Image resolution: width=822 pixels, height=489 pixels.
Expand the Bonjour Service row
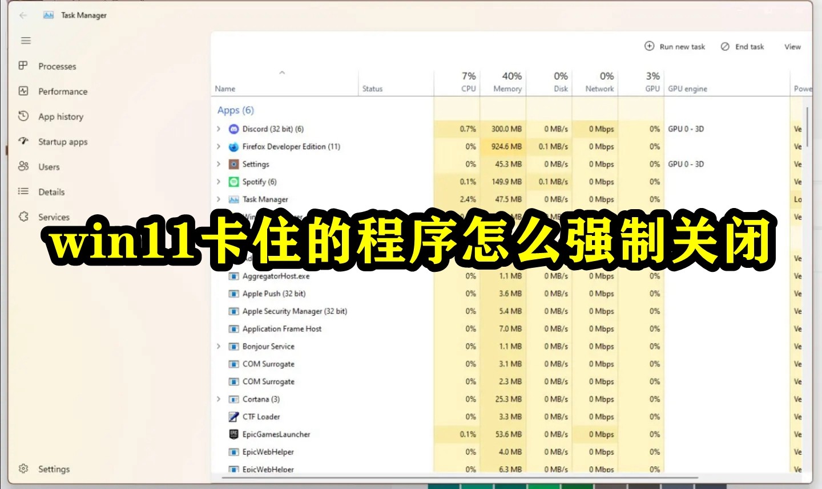point(219,347)
